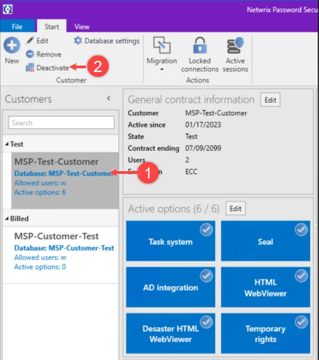This screenshot has height=360, width=319.
Task: Open the Migration dropdown arrow
Action: pyautogui.click(x=162, y=69)
